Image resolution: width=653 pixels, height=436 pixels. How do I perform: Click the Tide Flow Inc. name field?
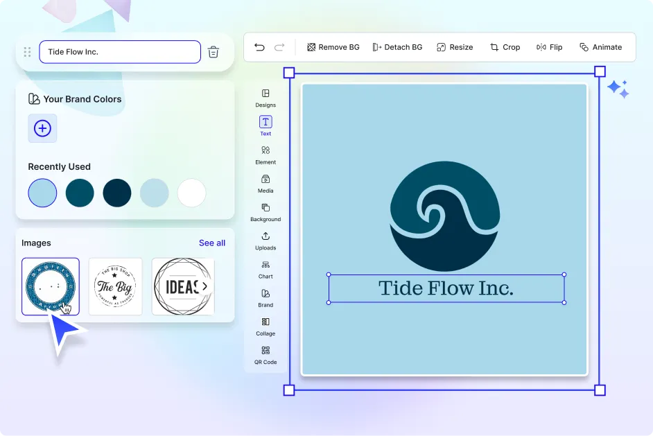(119, 51)
